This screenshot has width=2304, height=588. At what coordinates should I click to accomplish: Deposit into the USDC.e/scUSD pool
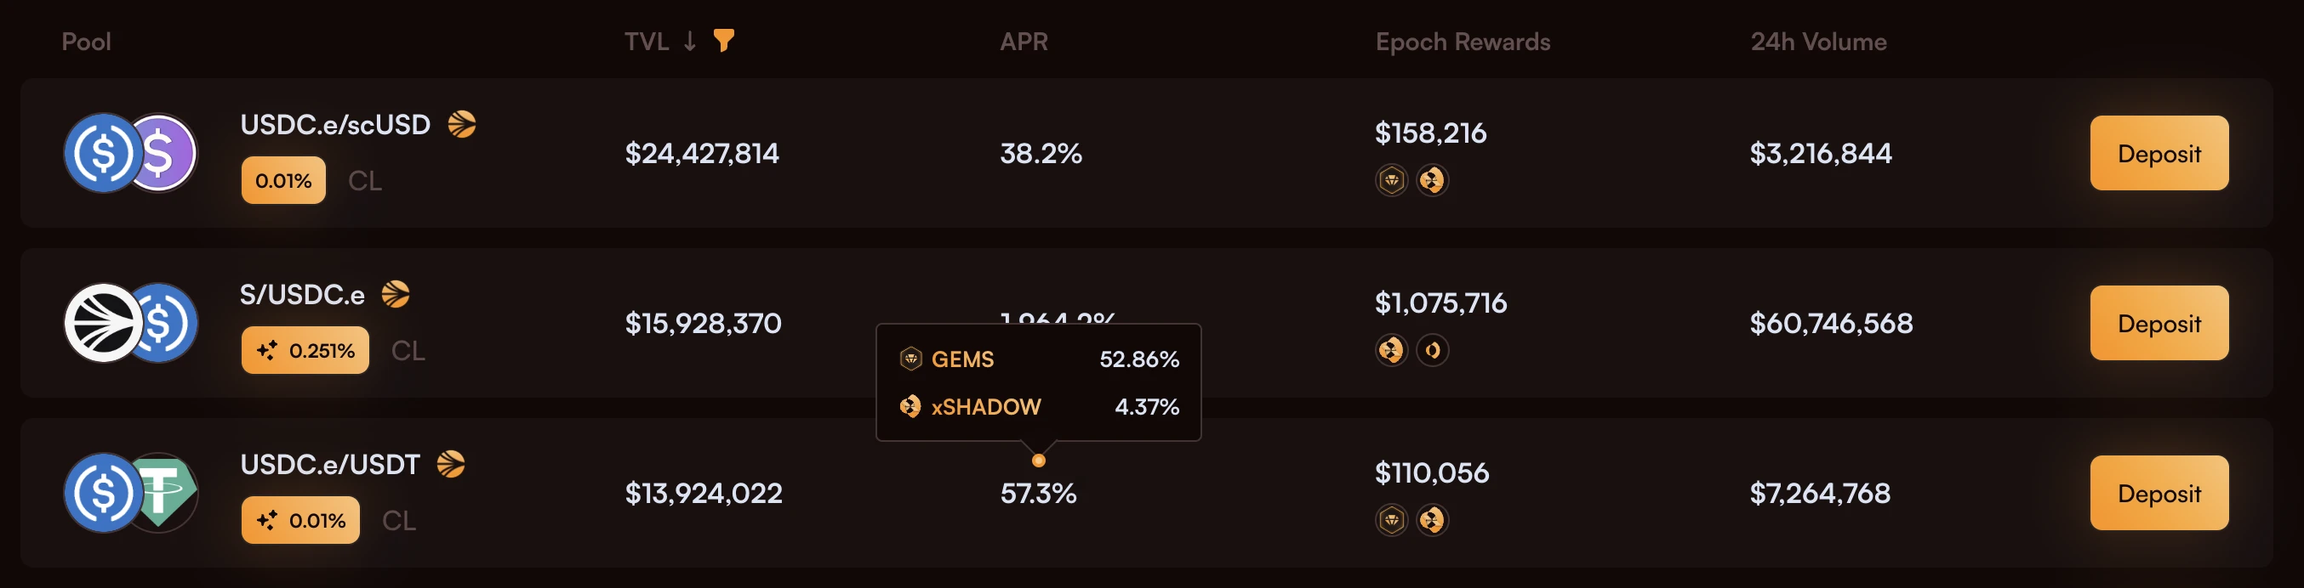pos(2159,153)
